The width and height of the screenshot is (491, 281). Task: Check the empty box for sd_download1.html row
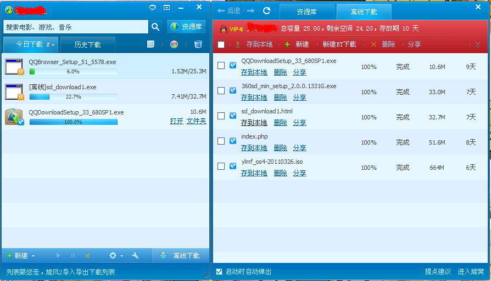(x=221, y=116)
